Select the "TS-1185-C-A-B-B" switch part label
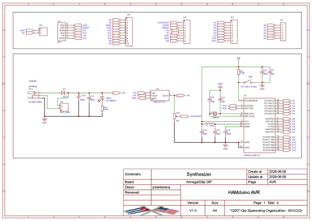Viewport: 312px width, 221px height. 248,87
